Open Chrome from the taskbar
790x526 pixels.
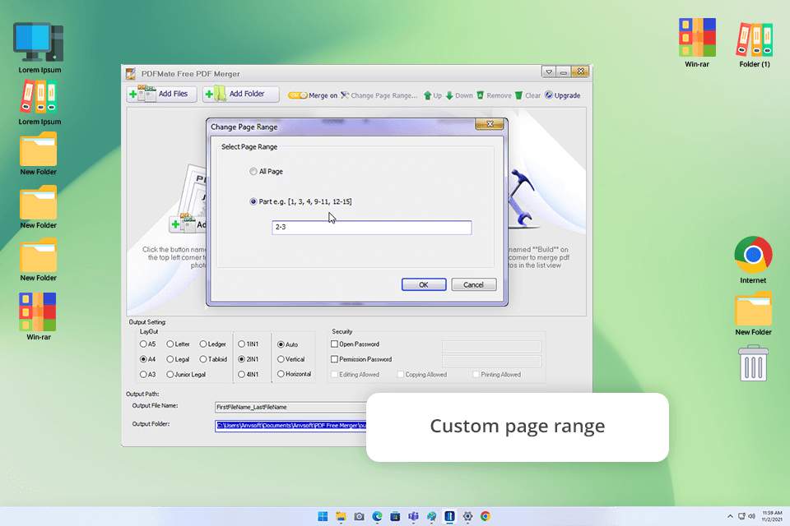tap(486, 516)
